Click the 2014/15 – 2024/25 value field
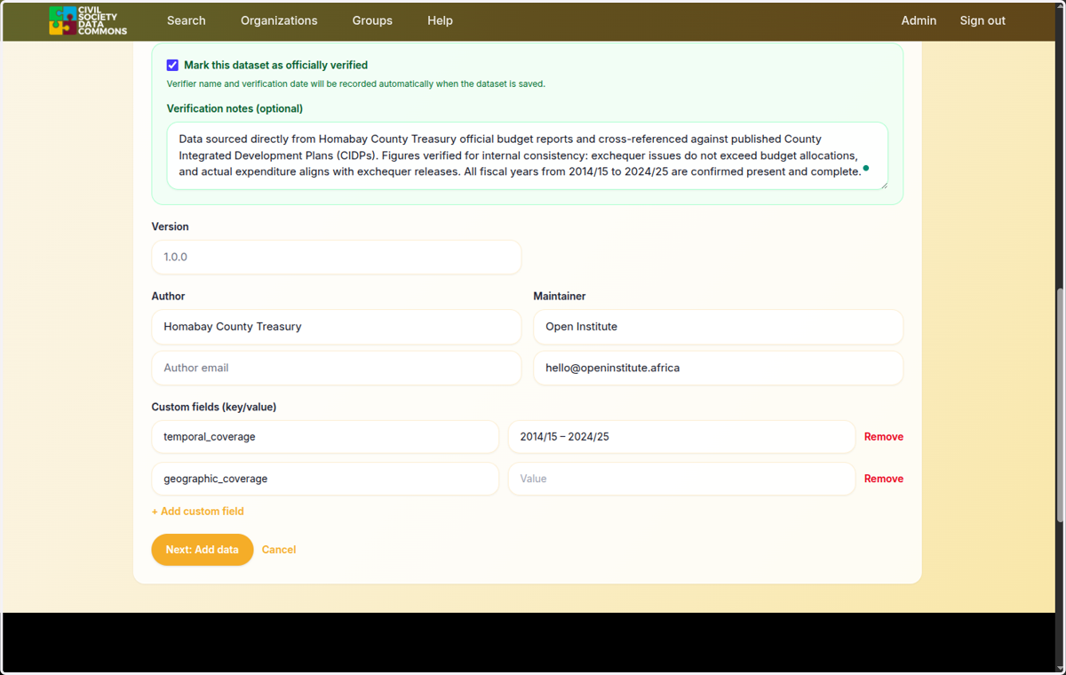The image size is (1066, 675). coord(681,437)
